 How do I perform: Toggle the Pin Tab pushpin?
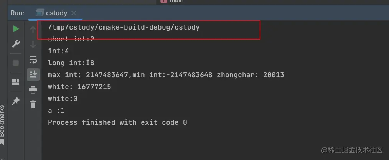(x=16, y=101)
